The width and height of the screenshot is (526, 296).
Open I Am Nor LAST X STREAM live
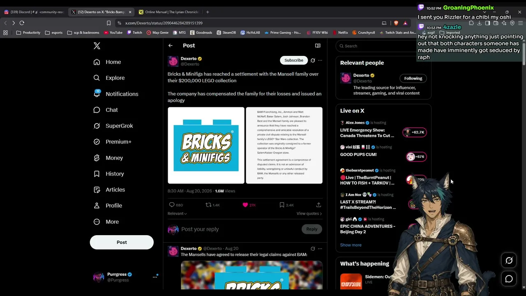pyautogui.click(x=368, y=202)
